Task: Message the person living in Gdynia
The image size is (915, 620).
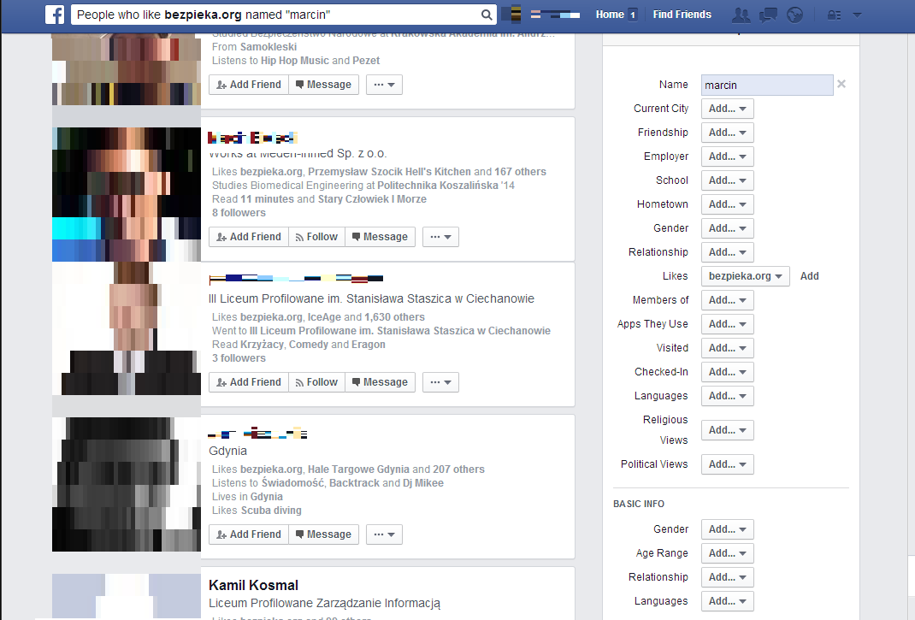Action: [x=323, y=534]
